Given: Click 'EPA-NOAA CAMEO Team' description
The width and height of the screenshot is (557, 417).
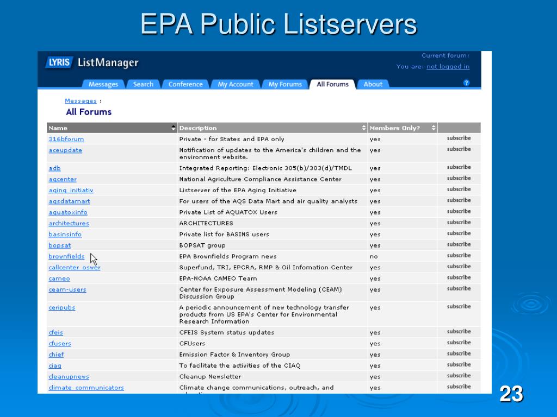Looking at the screenshot, I should tap(218, 279).
